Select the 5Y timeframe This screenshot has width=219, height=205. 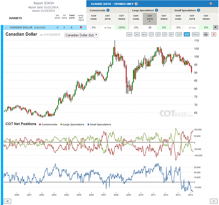click(x=171, y=34)
